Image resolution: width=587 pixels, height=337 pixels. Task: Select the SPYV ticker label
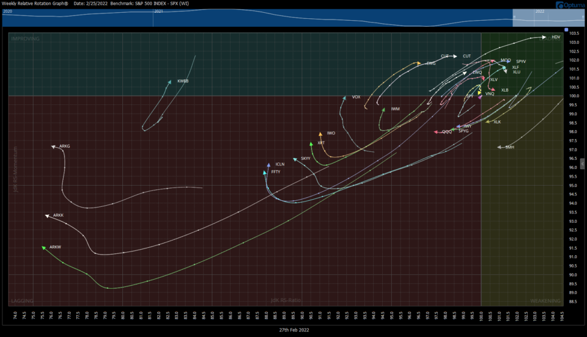pyautogui.click(x=521, y=62)
